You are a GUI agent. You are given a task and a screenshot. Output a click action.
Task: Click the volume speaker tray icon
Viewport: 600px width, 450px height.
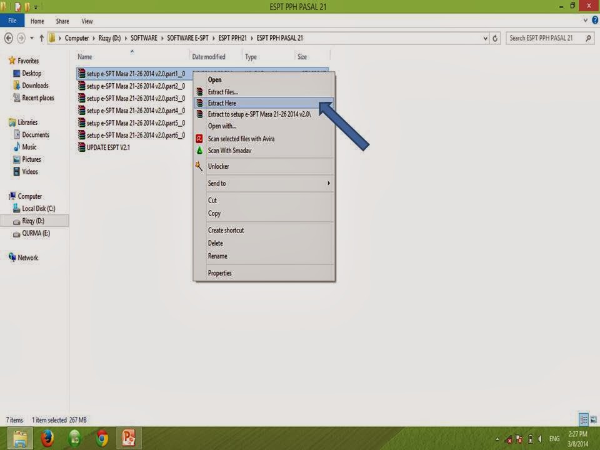point(540,439)
